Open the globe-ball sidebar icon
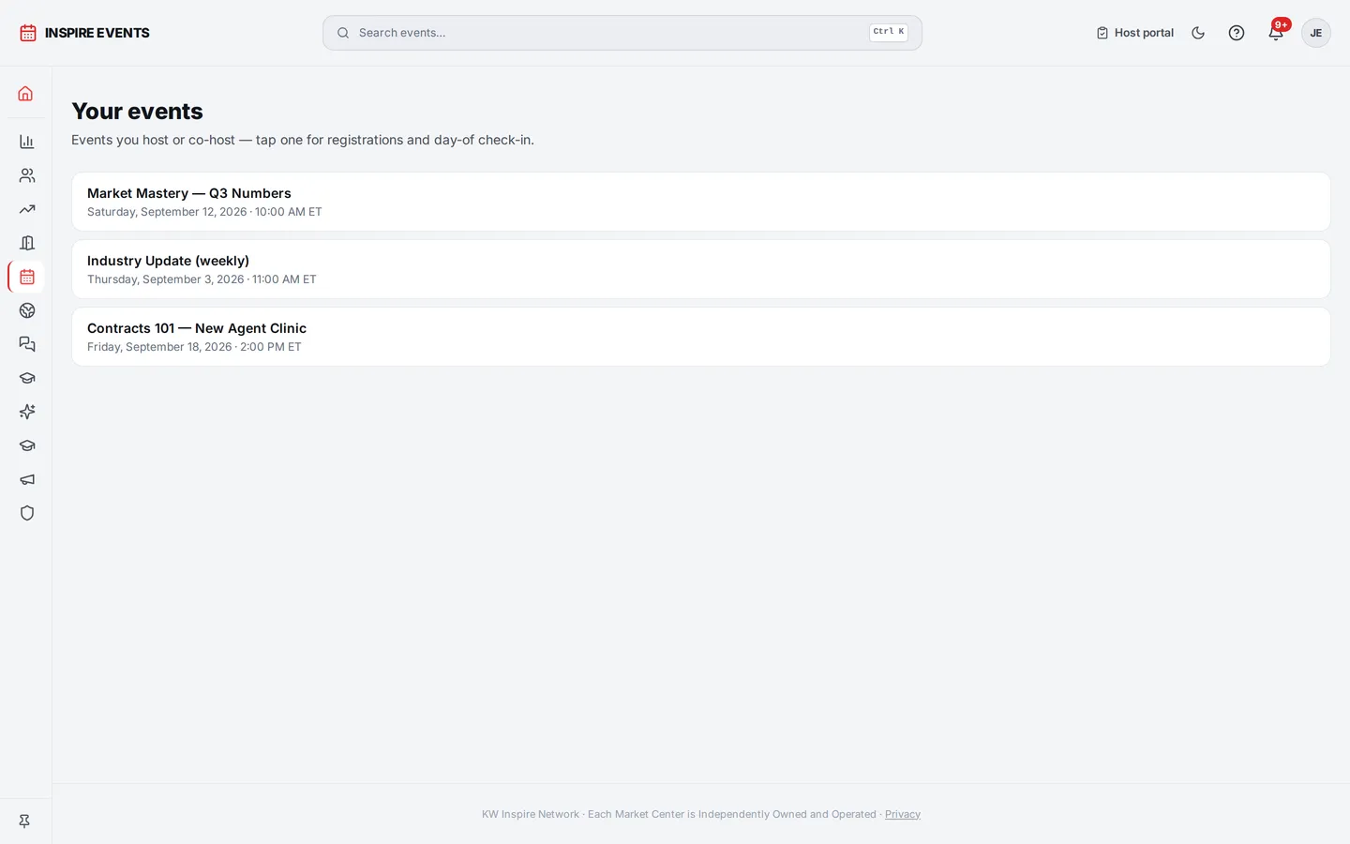 26,310
